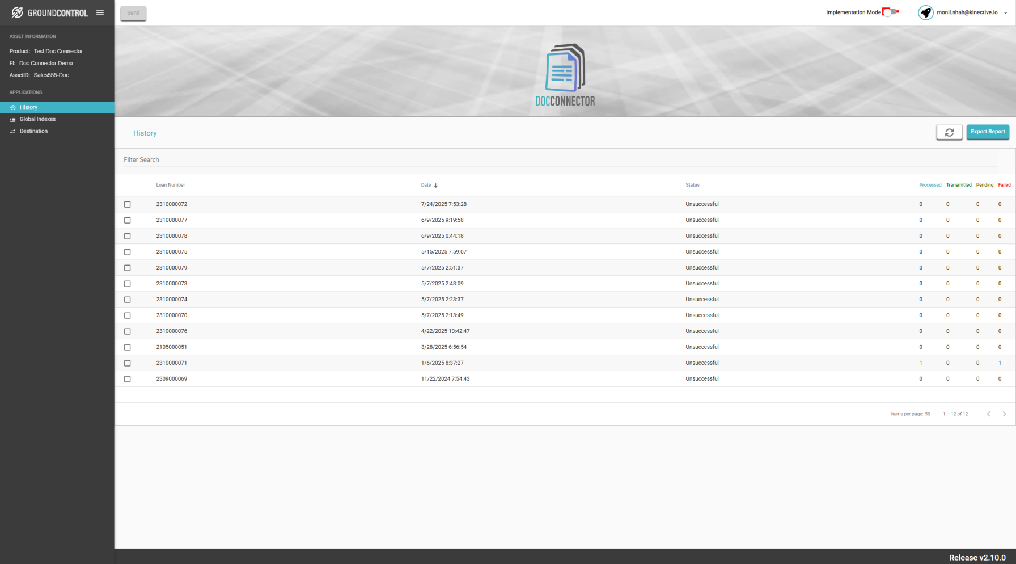Viewport: 1016px width, 564px height.
Task: Click loan number 2310000072
Action: [x=172, y=204]
